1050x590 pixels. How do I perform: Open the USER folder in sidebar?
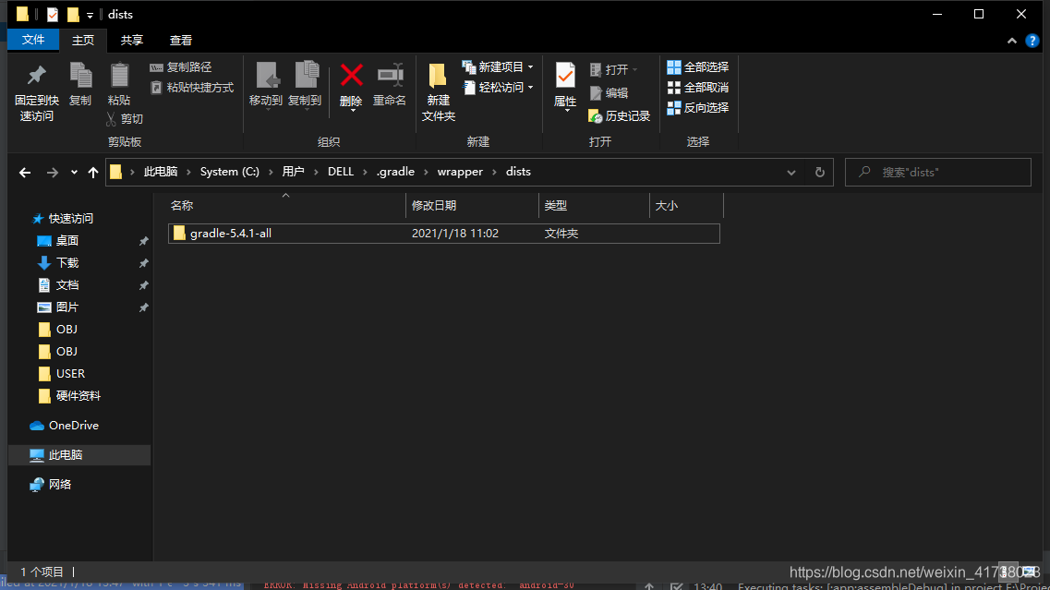click(62, 374)
